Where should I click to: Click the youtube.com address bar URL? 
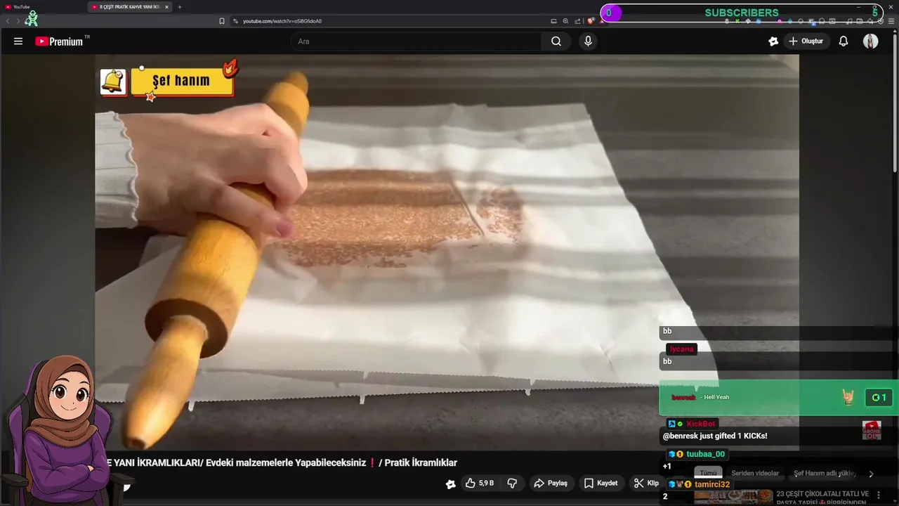pos(282,21)
